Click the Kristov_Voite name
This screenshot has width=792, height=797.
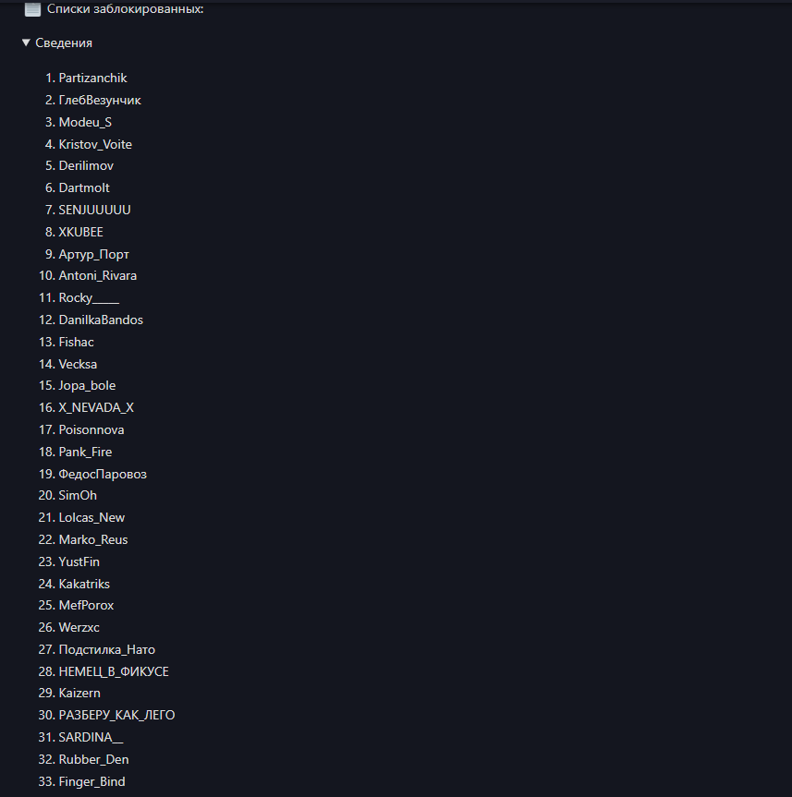[x=95, y=144]
